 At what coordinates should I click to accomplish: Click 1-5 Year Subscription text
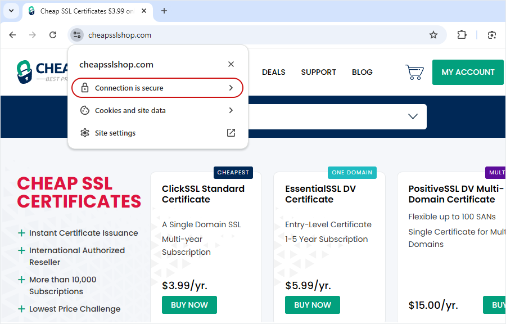(x=326, y=239)
